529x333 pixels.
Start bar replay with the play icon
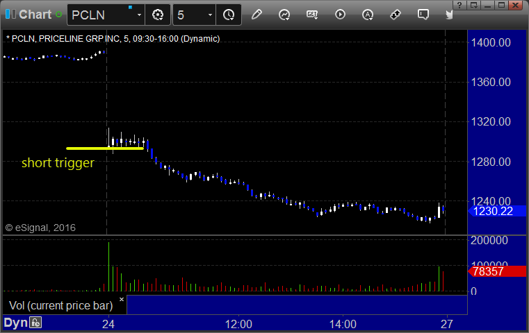(340, 15)
